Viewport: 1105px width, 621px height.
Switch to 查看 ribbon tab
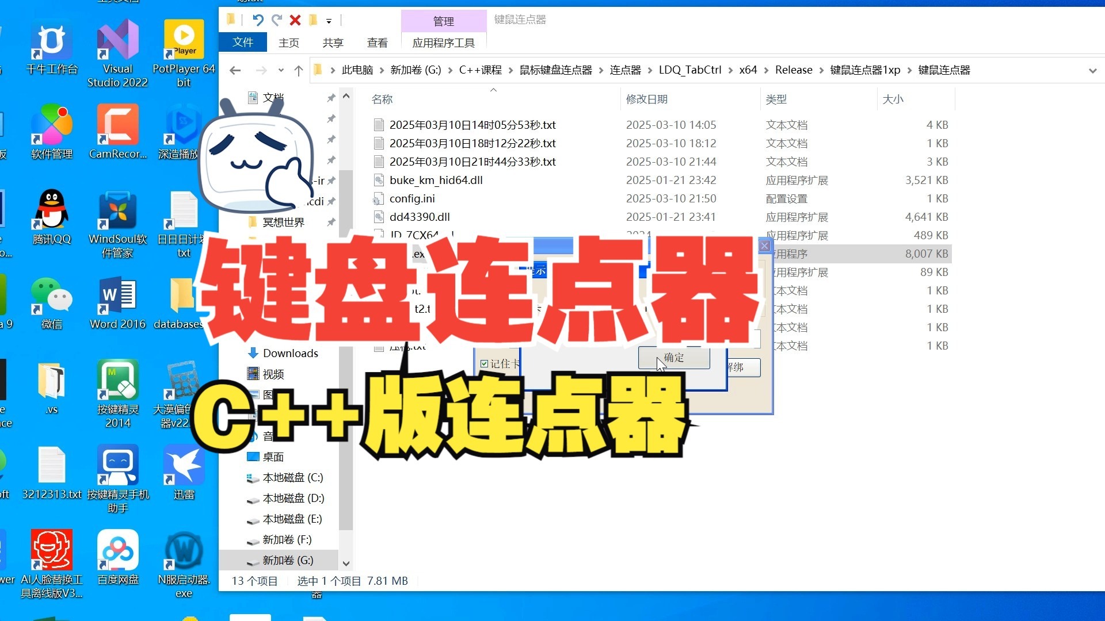click(x=377, y=43)
